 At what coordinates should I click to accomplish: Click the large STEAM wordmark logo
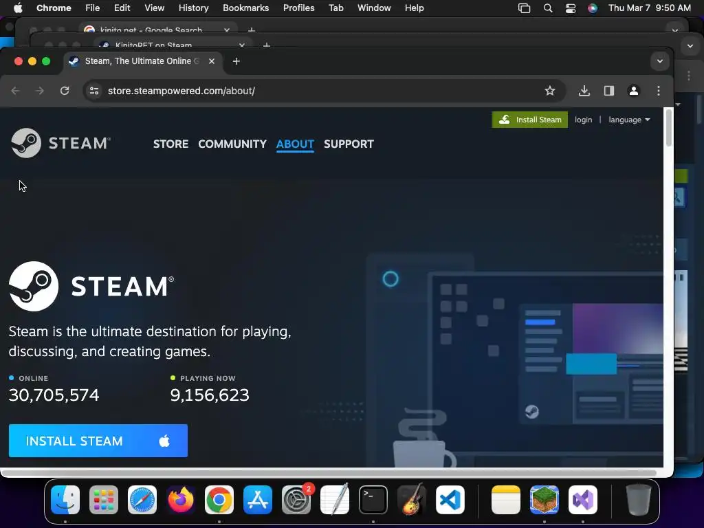(x=91, y=287)
